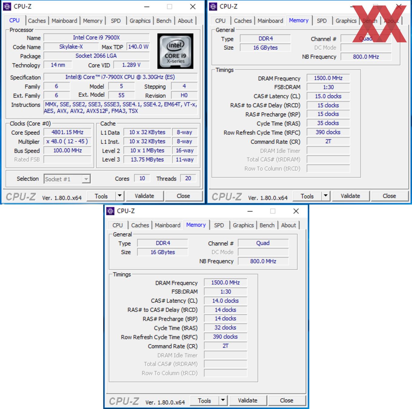Open Graphics tab in top-right window
The image size is (412, 409).
coord(346,21)
